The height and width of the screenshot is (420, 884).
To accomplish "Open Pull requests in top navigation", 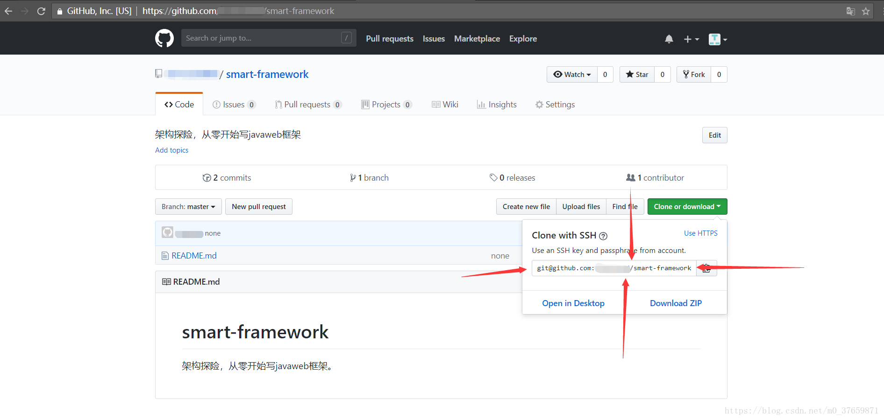I will point(390,39).
